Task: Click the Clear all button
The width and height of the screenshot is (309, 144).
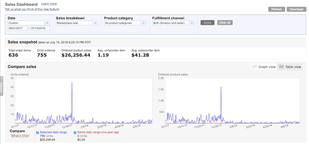Action: tap(225, 23)
